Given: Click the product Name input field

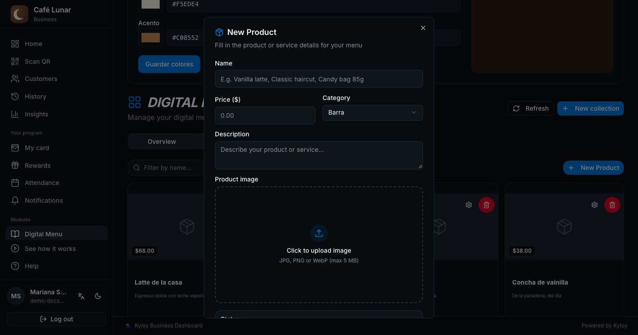Looking at the screenshot, I should click(x=319, y=79).
